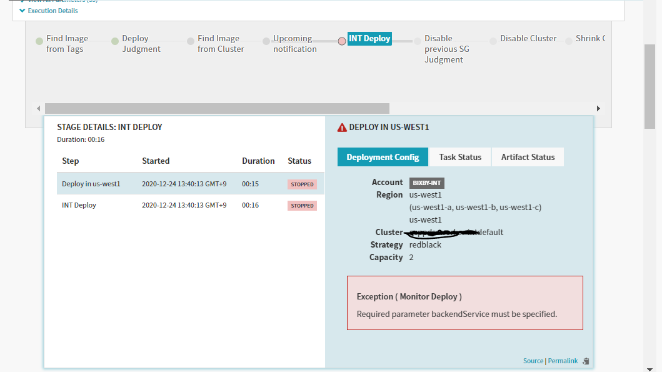Screen dimensions: 662x372
Task: Click the BIXBY-INT account badge
Action: [427, 183]
